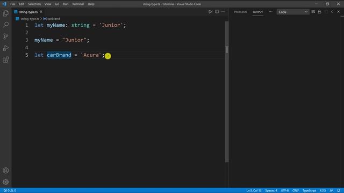
Task: Click Ln 5, Col 13 status item
Action: tap(254, 190)
